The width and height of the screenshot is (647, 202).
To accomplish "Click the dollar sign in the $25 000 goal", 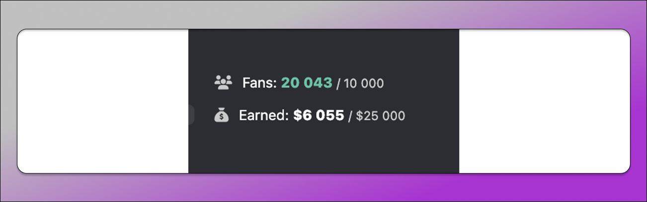I will click(359, 116).
